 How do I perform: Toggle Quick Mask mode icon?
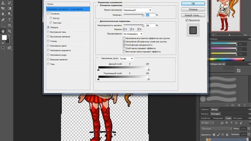click(3, 48)
